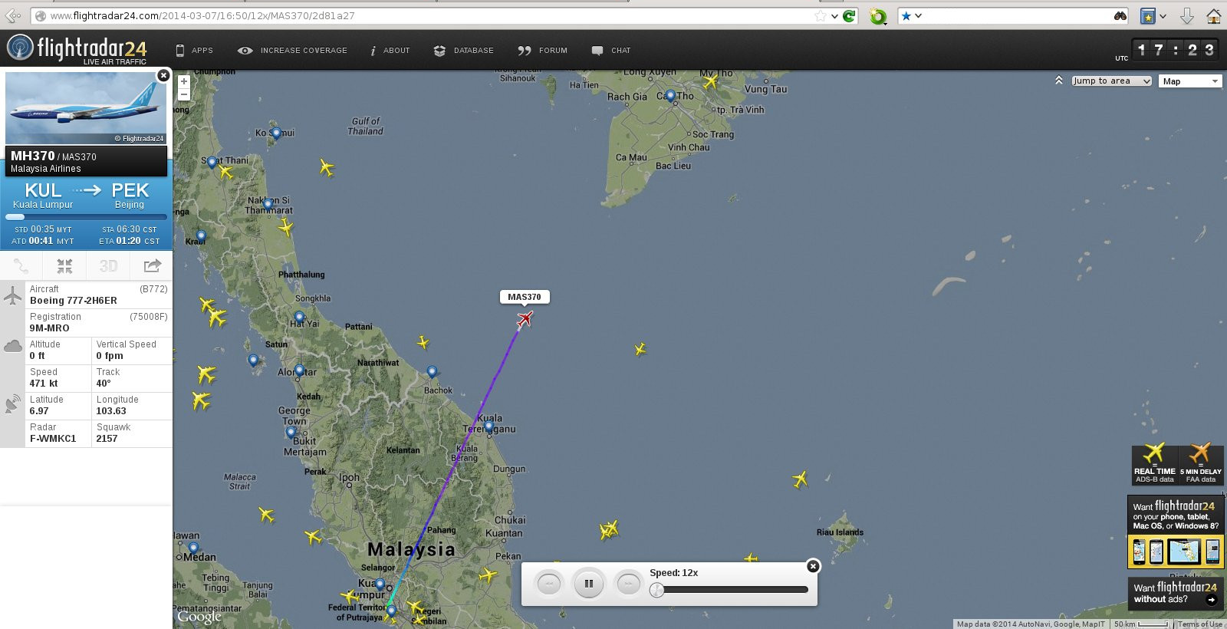
Task: Click the bookmark star in address bar
Action: 821,15
